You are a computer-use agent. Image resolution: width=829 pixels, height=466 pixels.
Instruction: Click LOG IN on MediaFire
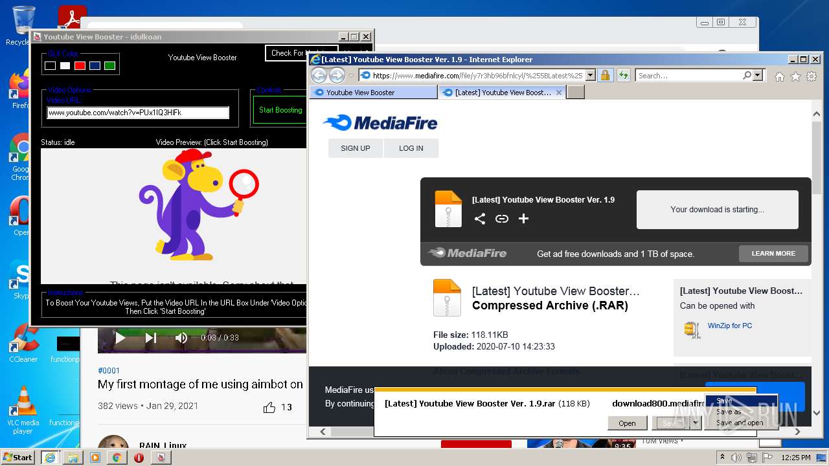tap(411, 148)
